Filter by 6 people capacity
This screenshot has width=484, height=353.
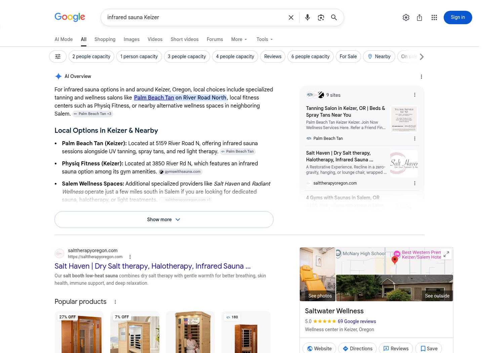(311, 56)
